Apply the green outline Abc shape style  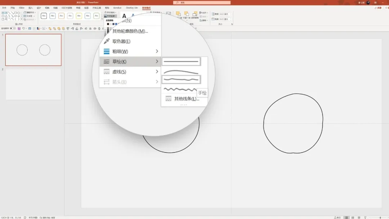tap(96, 16)
